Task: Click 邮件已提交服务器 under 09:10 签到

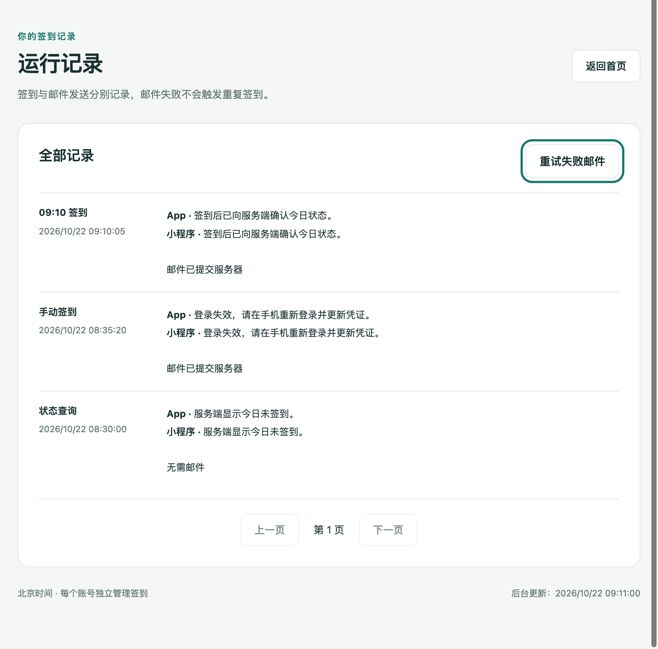Action: (205, 269)
